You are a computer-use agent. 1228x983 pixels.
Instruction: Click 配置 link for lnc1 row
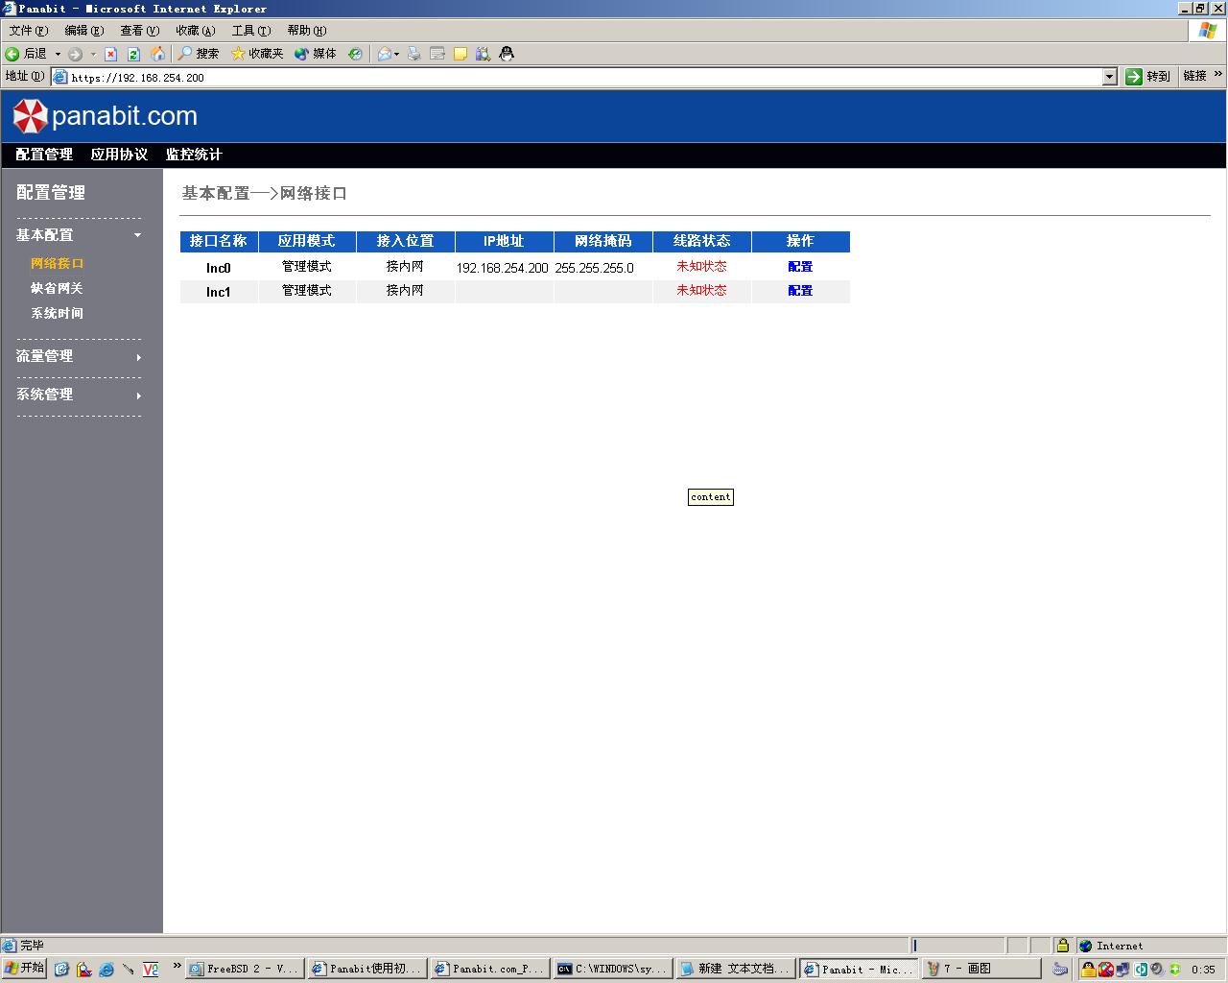[x=800, y=291]
